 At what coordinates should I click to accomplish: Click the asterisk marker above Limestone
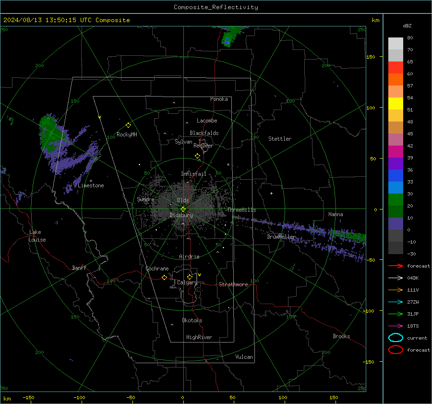pyautogui.click(x=91, y=181)
